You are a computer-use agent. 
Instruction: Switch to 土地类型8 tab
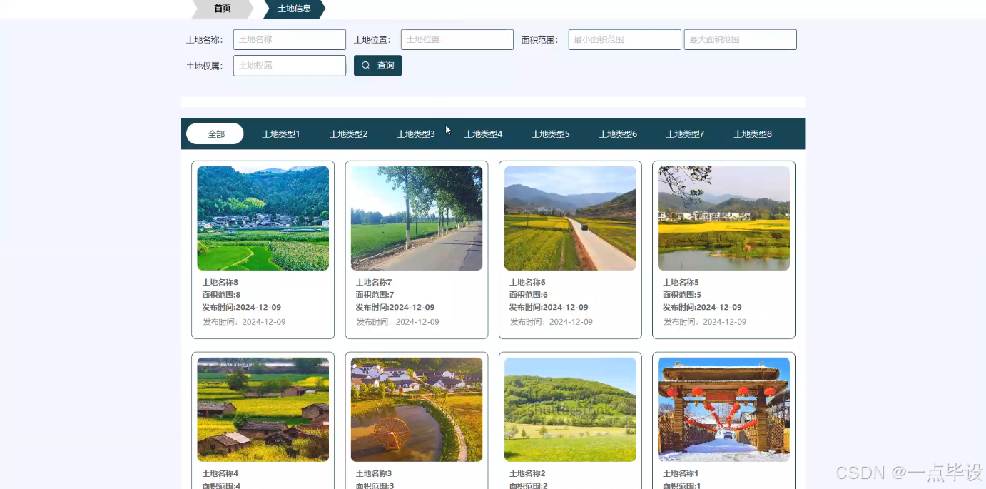click(x=753, y=134)
